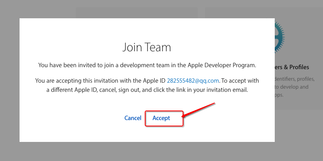Click the red arrow pointing at Accept
Image resolution: width=323 pixels, height=161 pixels.
[199, 110]
